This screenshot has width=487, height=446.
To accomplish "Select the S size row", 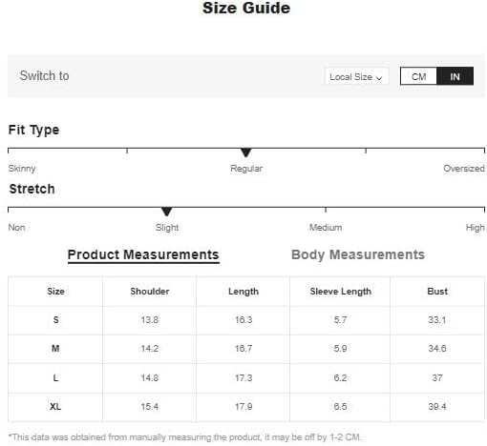I will pos(246,320).
